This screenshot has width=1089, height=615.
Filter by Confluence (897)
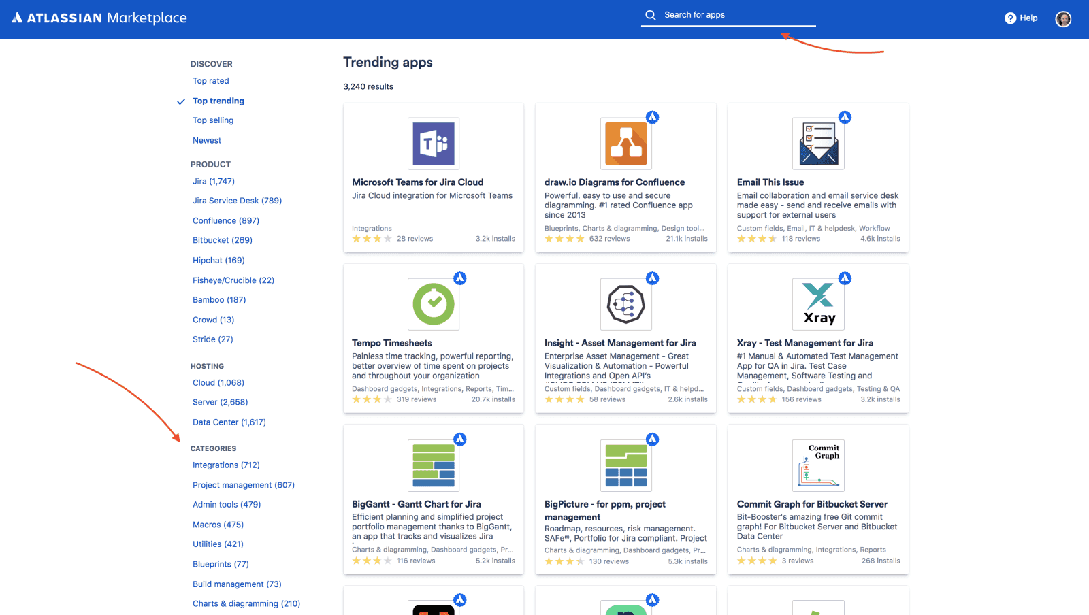pyautogui.click(x=226, y=221)
